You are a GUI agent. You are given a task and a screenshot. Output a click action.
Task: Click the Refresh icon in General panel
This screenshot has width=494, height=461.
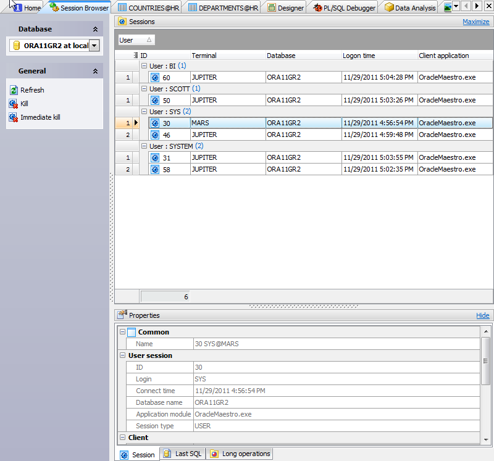tap(13, 89)
